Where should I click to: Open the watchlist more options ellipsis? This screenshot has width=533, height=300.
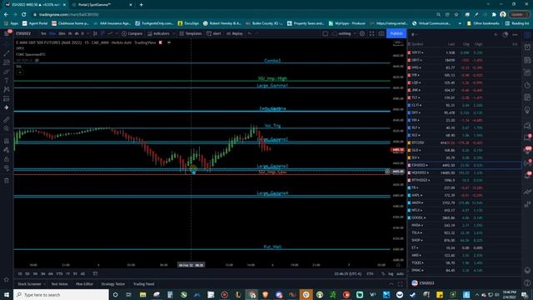(x=515, y=35)
